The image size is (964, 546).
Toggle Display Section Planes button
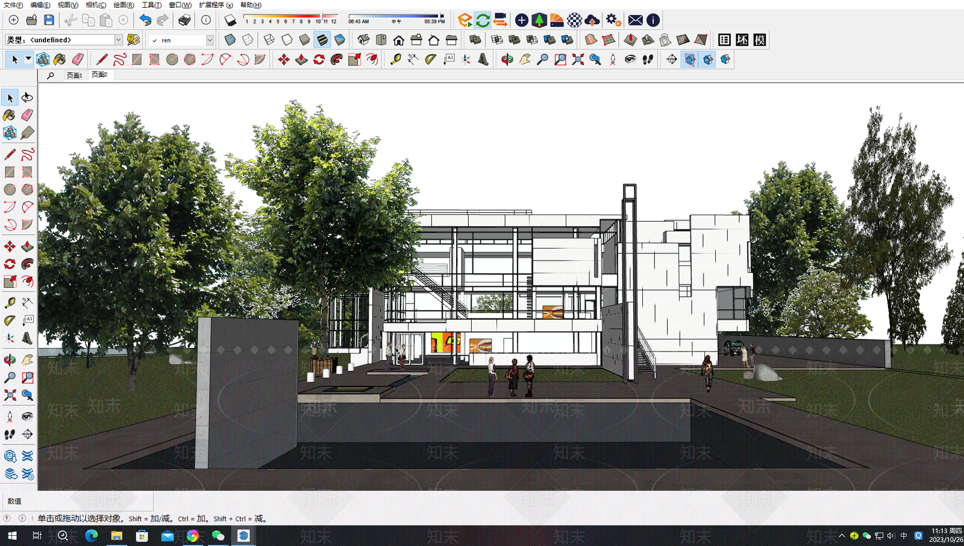[690, 59]
